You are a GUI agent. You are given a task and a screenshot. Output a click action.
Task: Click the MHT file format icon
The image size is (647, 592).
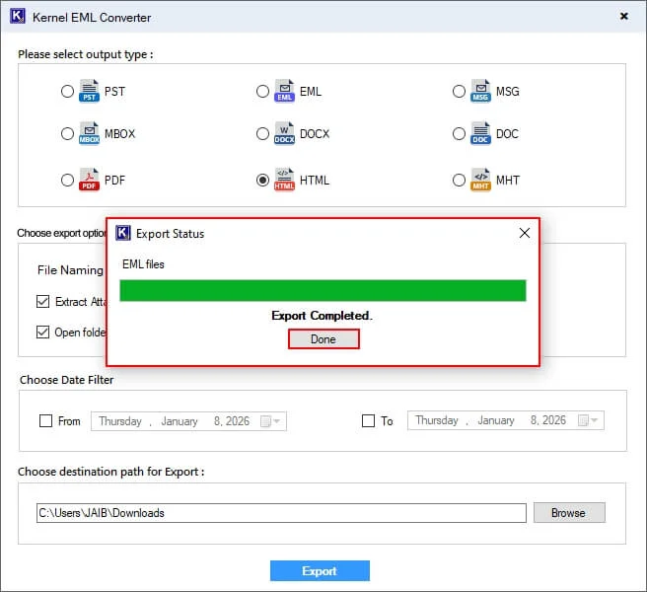(x=480, y=180)
